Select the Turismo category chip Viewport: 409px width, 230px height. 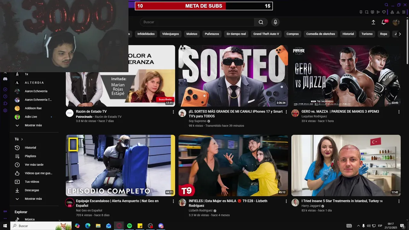(367, 34)
